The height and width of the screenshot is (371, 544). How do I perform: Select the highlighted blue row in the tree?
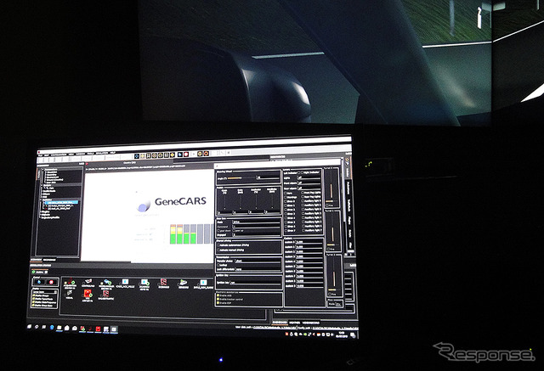coord(59,202)
